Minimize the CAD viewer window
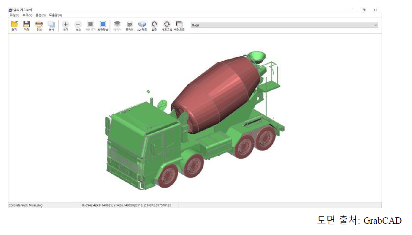This screenshot has width=412, height=235. pos(353,10)
